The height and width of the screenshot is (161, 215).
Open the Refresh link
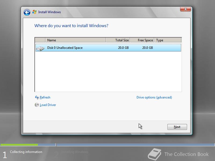pos(45,97)
